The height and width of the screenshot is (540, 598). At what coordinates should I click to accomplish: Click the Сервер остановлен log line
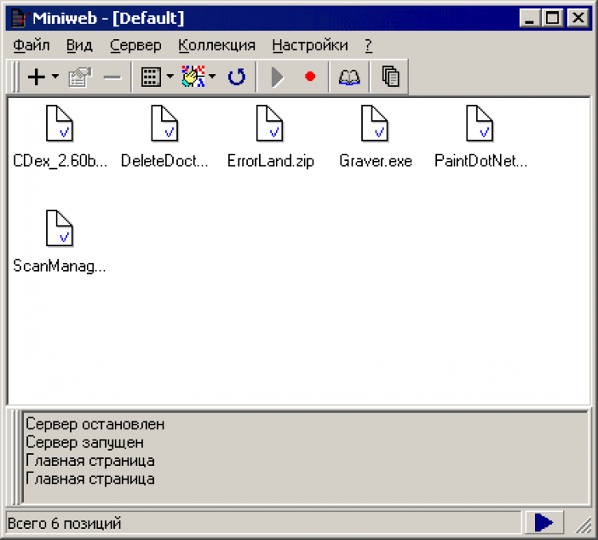coord(95,425)
